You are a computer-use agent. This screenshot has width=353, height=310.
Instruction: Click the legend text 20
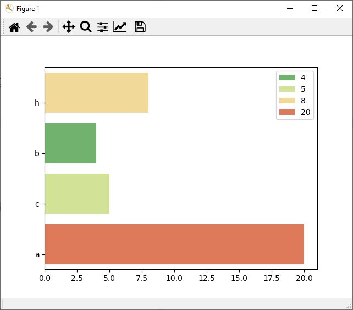click(306, 112)
